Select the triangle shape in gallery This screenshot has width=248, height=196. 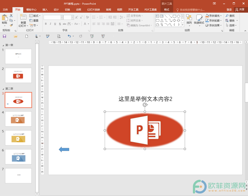[x=162, y=20]
